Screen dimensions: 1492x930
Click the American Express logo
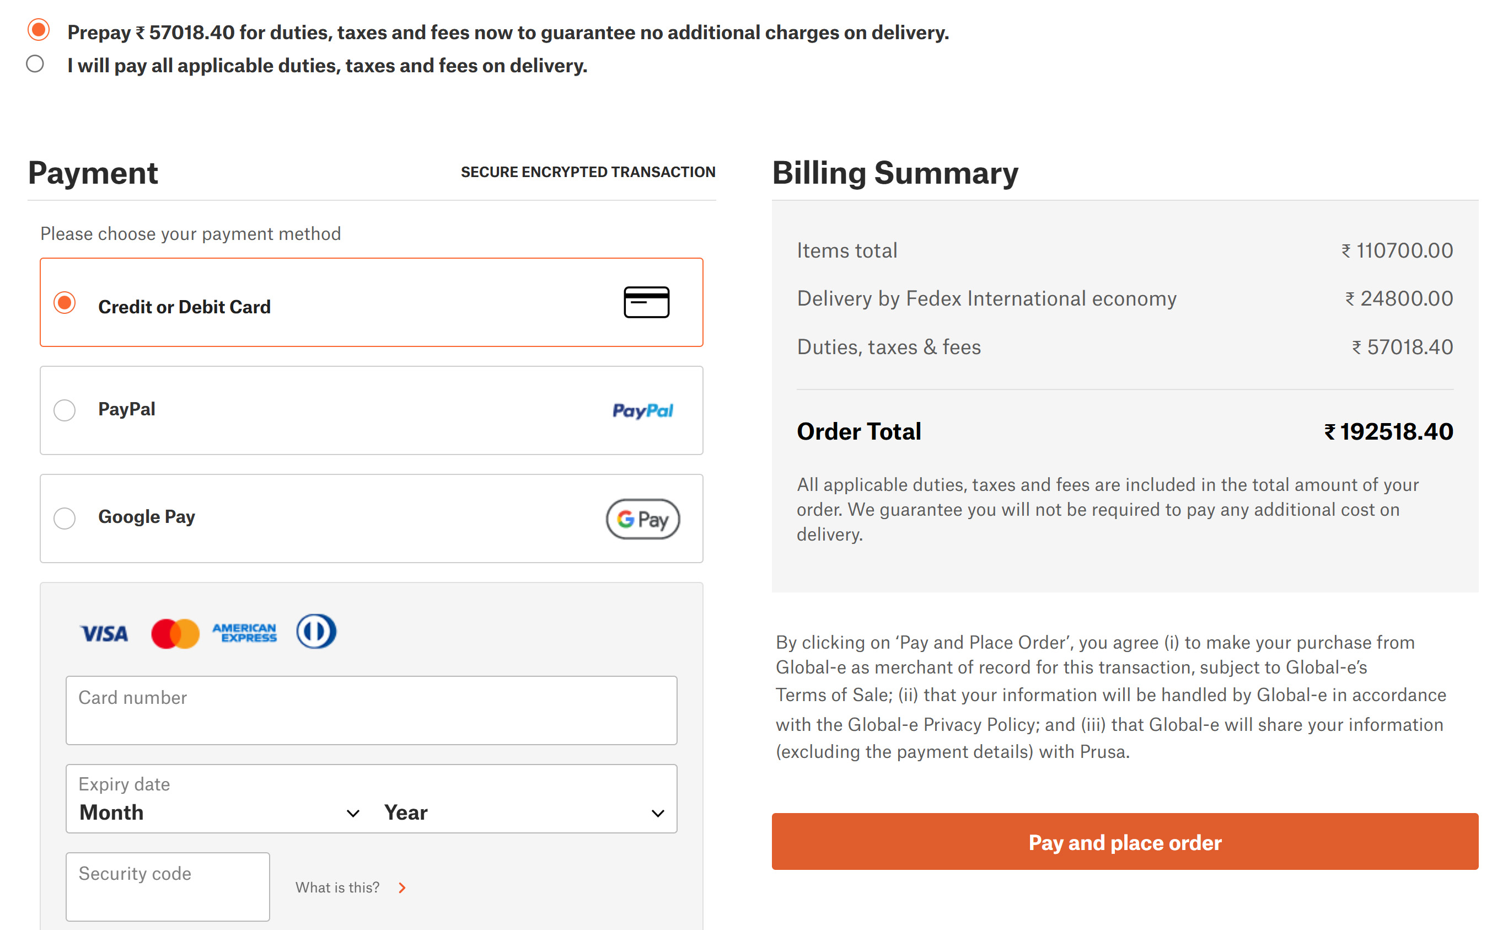pyautogui.click(x=245, y=632)
